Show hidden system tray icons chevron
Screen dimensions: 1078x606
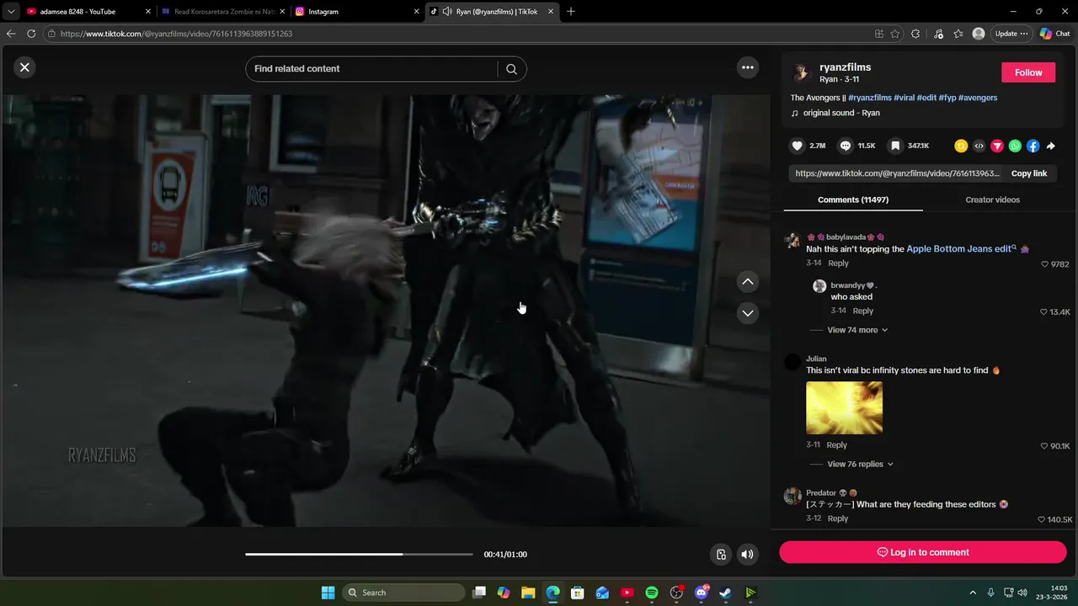[973, 593]
